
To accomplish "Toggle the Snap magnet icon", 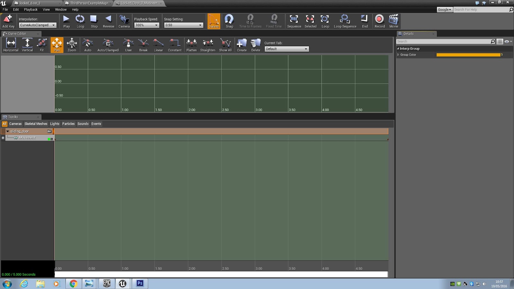I will (x=229, y=21).
